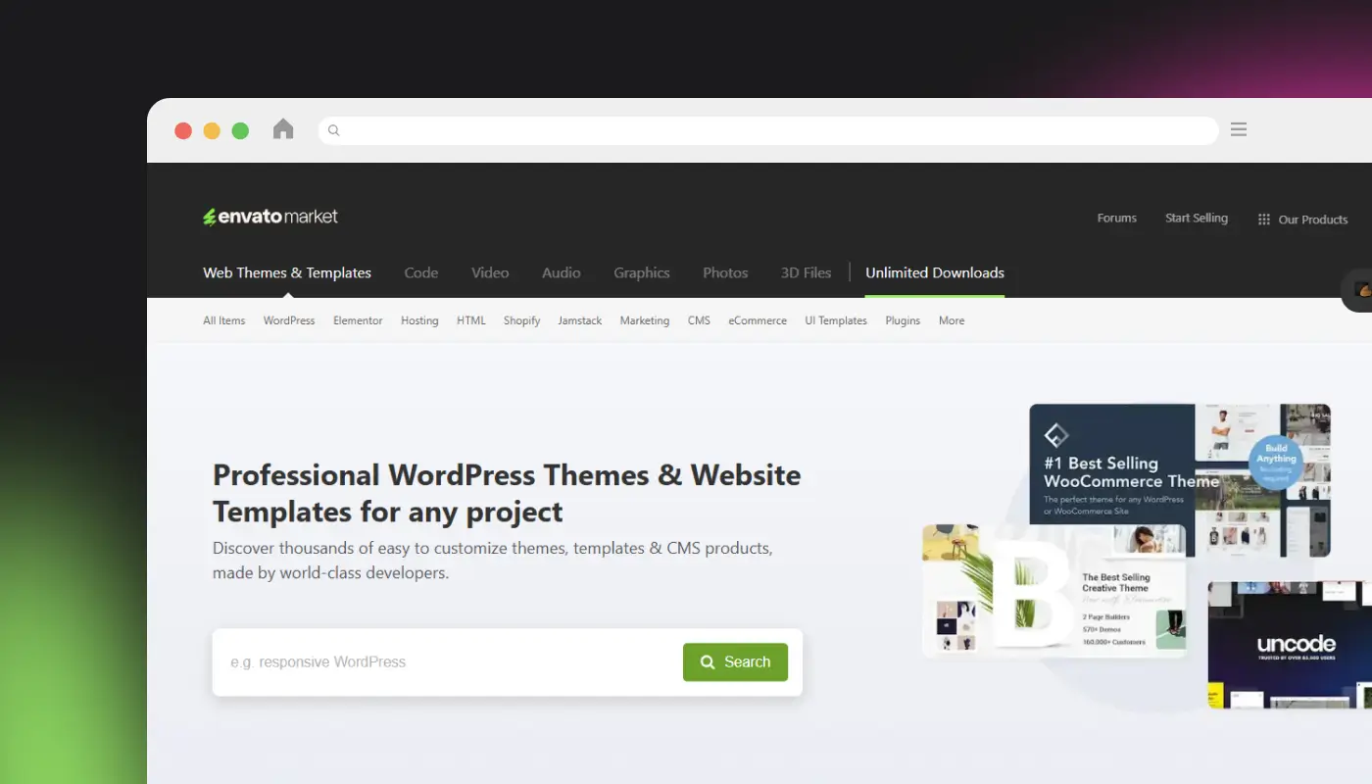
Task: Open the Start Selling link
Action: 1197,219
